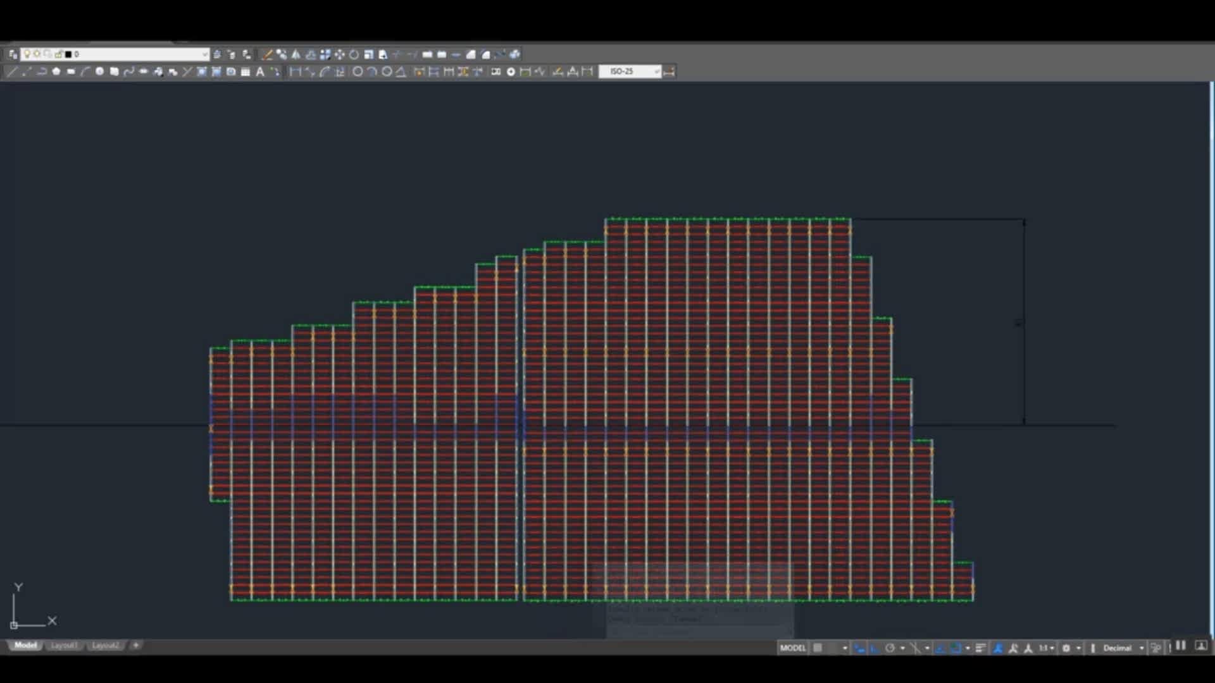This screenshot has width=1215, height=683.
Task: Add a new layout with plus button
Action: [x=135, y=645]
